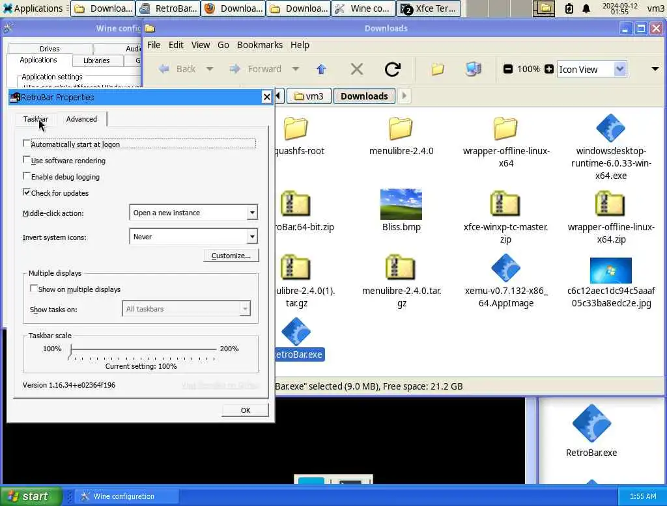
Task: Click the vm3 path bar button
Action: tap(309, 96)
